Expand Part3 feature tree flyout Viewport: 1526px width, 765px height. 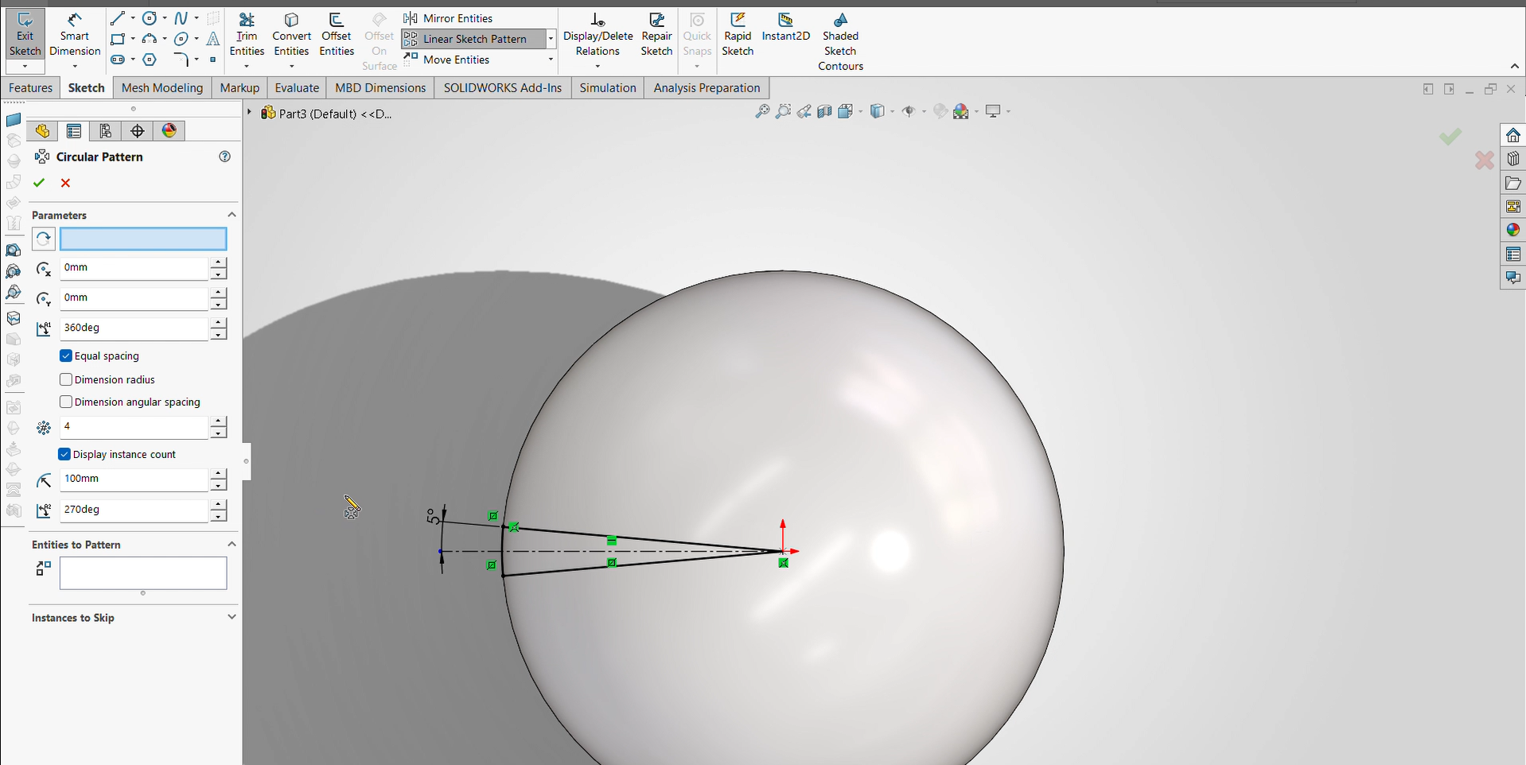pyautogui.click(x=249, y=113)
